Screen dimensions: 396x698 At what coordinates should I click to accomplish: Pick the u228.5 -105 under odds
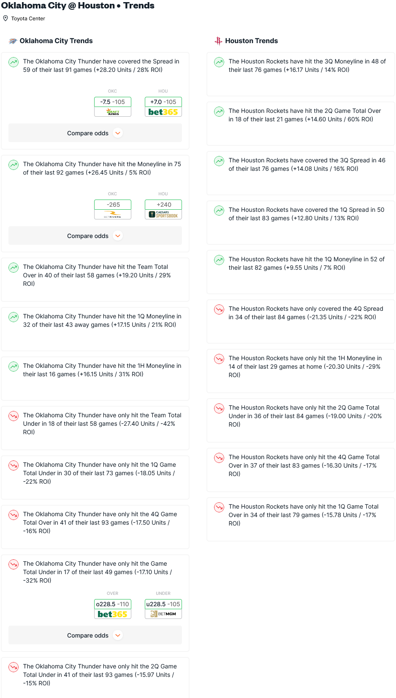(x=163, y=604)
